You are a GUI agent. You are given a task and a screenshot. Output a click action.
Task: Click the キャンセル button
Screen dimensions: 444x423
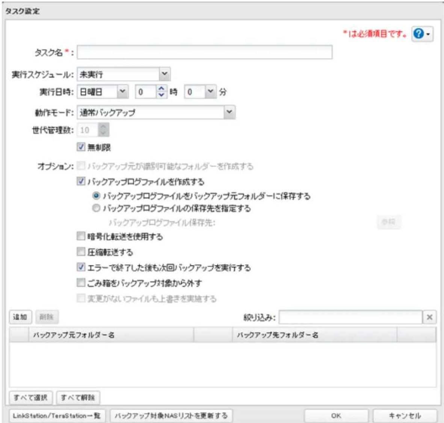[405, 416]
